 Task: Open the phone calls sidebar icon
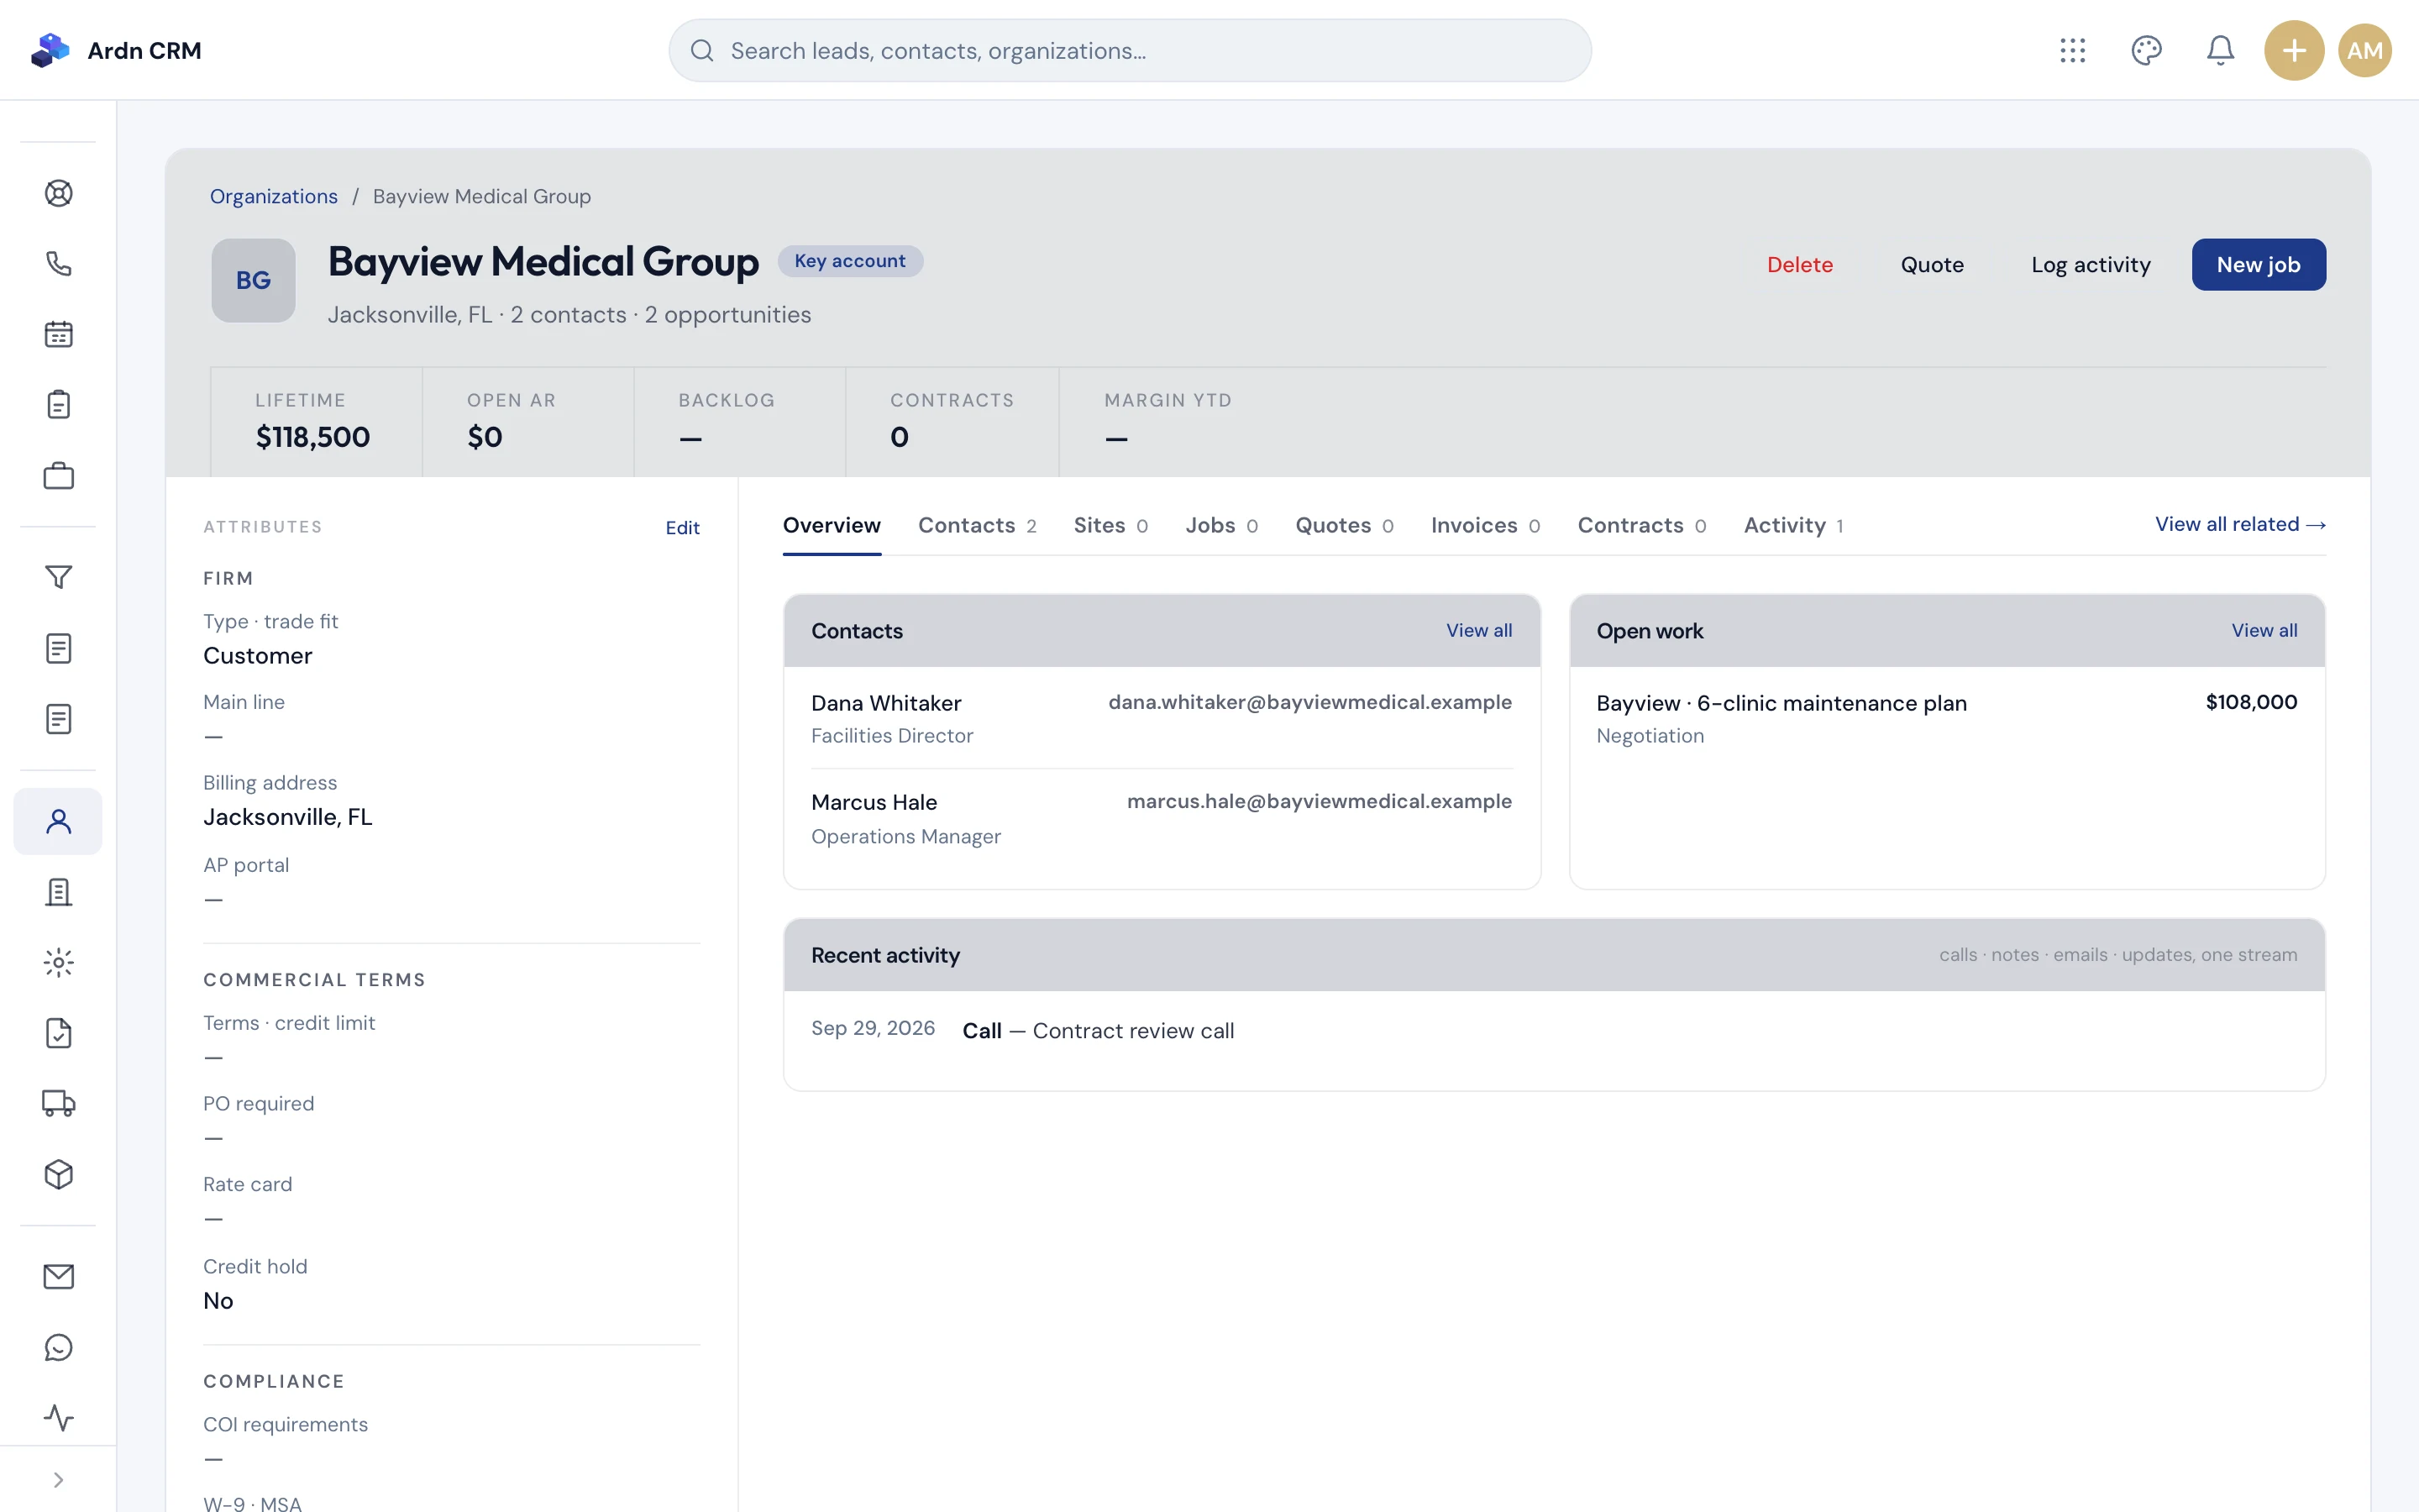tap(58, 264)
